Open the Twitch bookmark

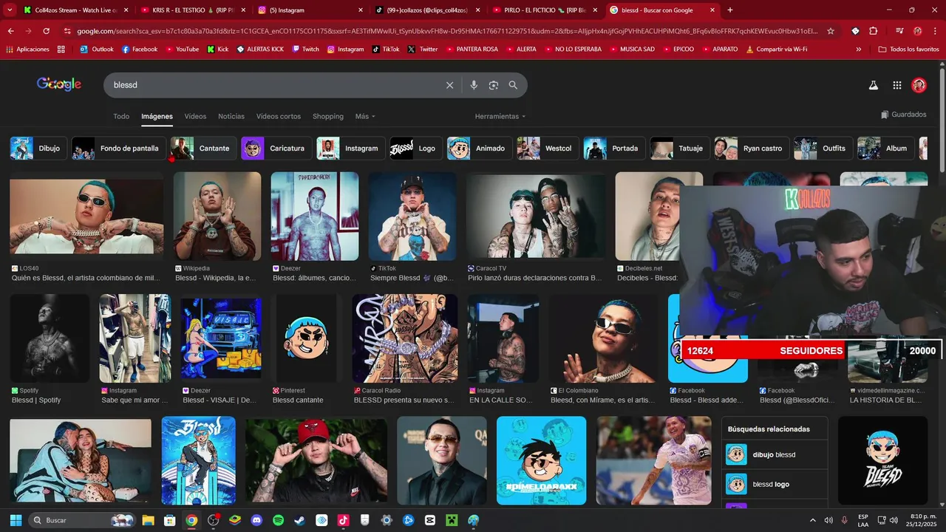[x=306, y=50]
